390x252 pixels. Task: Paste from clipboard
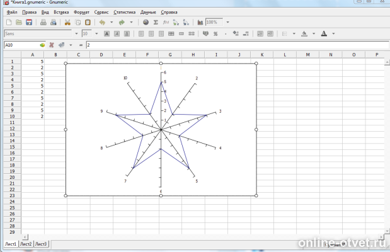pyautogui.click(x=88, y=23)
